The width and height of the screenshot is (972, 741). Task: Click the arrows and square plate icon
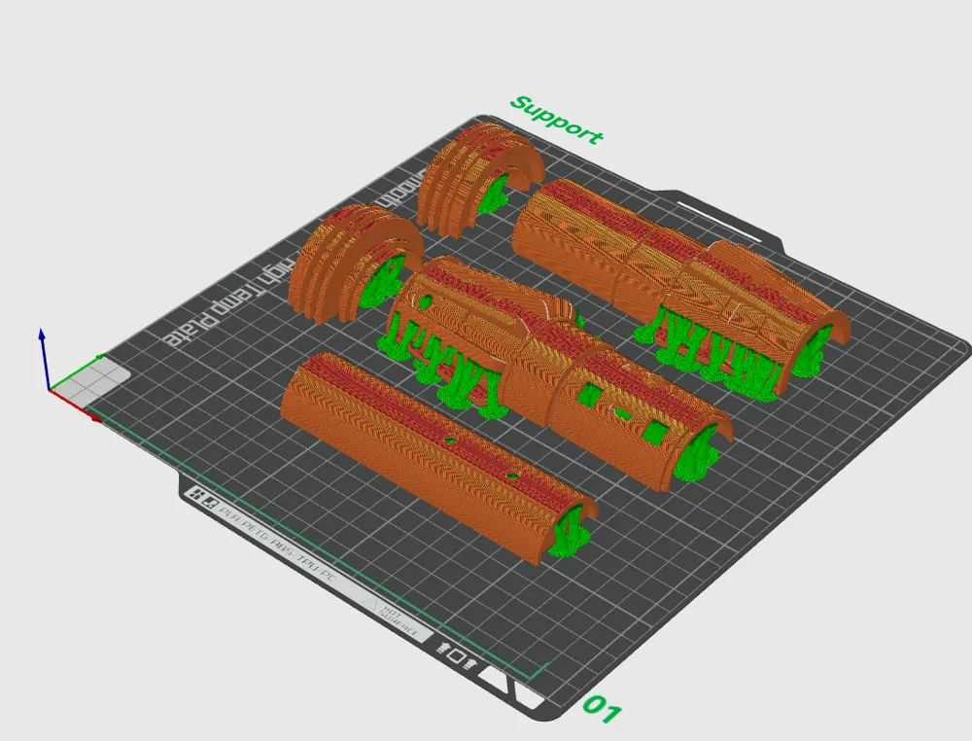456,654
